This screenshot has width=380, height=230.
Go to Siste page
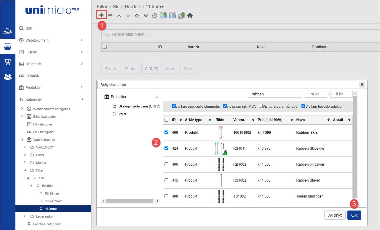point(189,69)
